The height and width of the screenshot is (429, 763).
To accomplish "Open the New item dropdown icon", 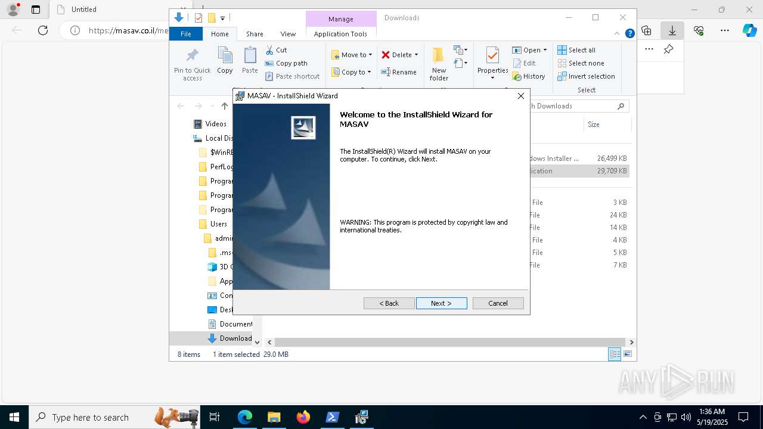I will (x=460, y=50).
